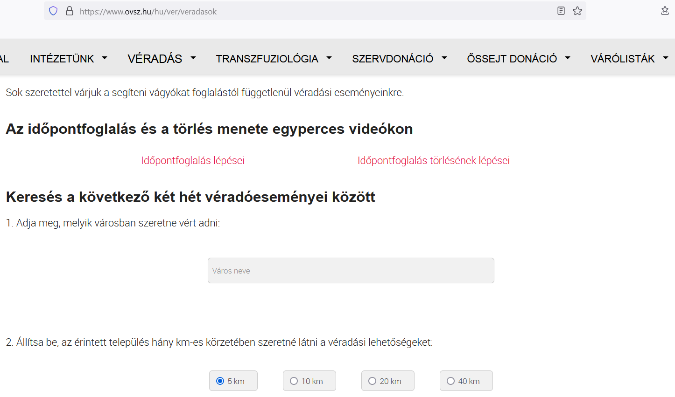Open the browser toolbar icon at far right
The image size is (675, 397).
point(665,11)
